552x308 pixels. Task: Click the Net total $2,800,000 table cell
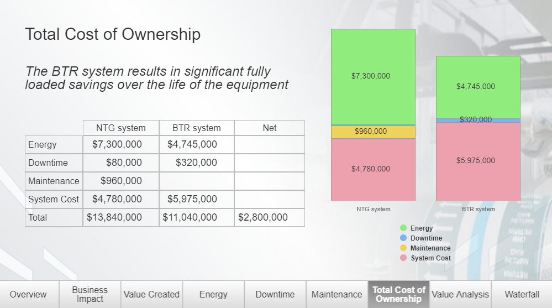pyautogui.click(x=269, y=217)
